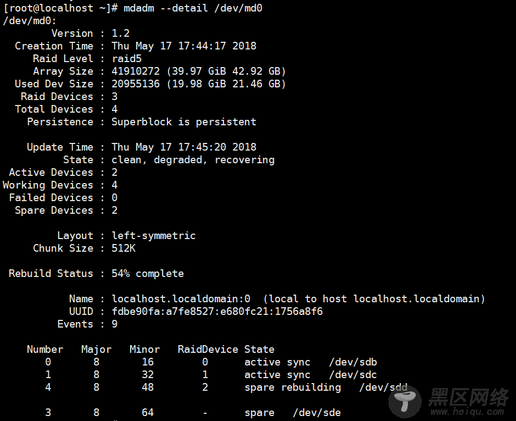The height and width of the screenshot is (421, 516).
Task: Click the device path '/dev/sdc'
Action: pos(353,374)
